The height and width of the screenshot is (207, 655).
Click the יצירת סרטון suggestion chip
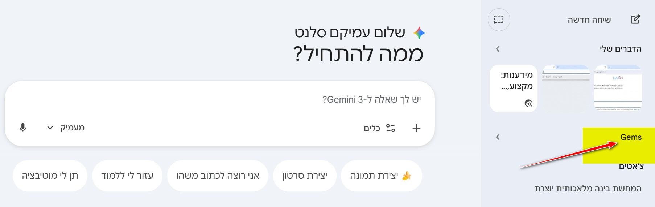tap(305, 176)
